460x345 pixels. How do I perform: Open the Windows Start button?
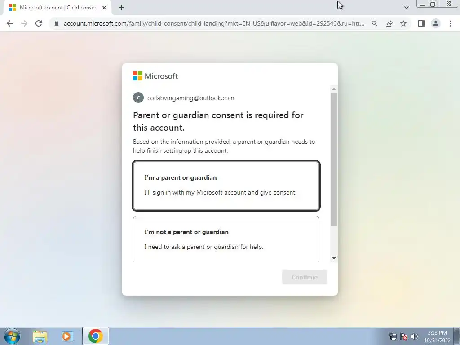pos(12,336)
